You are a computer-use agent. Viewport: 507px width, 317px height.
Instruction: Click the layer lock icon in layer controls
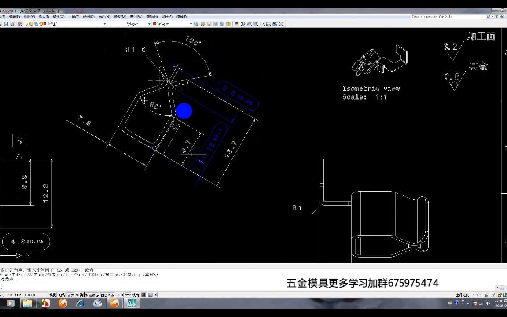click(40, 23)
